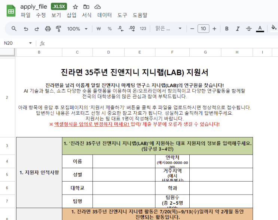This screenshot has width=278, height=220.
Task: Star the apply_file document
Action: [75, 7]
